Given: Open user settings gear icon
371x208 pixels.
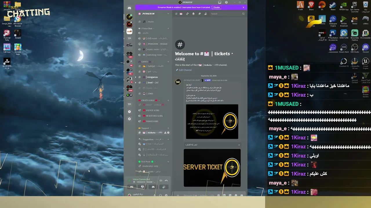Looking at the screenshot, I should [x=166, y=195].
